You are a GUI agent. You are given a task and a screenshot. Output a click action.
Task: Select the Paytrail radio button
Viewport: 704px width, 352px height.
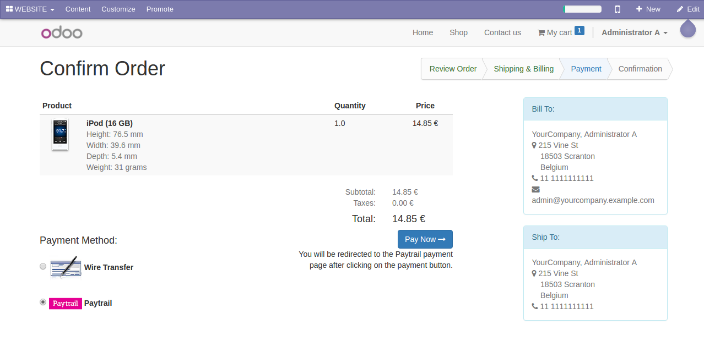pyautogui.click(x=43, y=302)
